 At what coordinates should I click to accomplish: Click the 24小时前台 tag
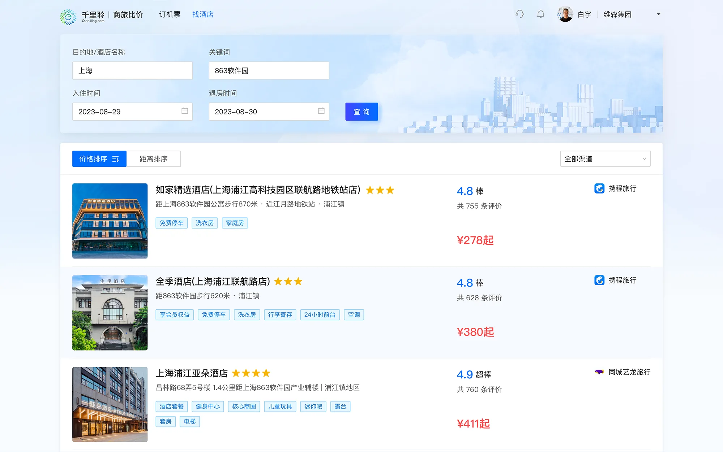tap(320, 315)
